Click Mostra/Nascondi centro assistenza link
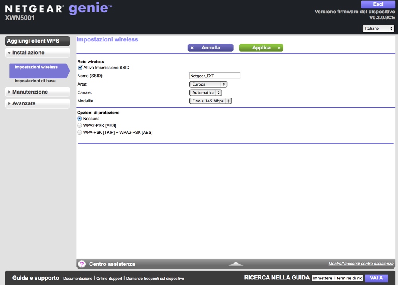Viewport: 398px width, 285px height. 361,264
